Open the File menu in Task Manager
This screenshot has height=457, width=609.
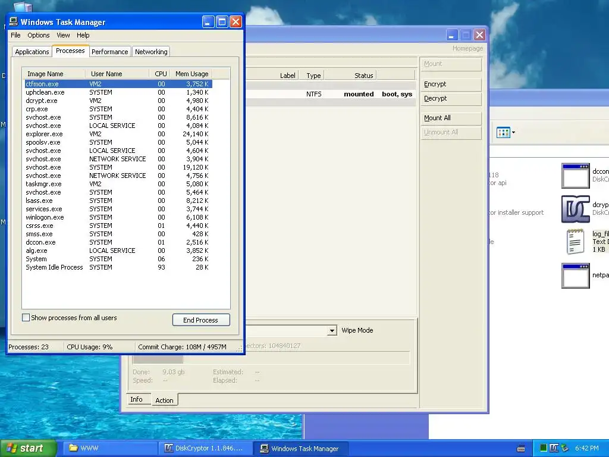(x=15, y=35)
